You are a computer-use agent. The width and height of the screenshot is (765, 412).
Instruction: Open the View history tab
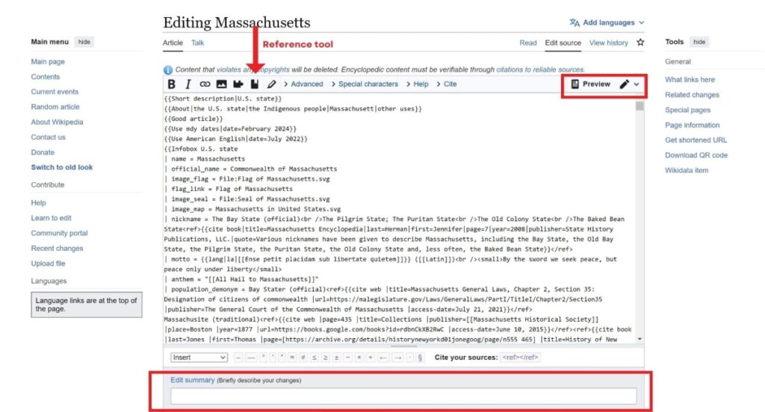click(x=608, y=43)
